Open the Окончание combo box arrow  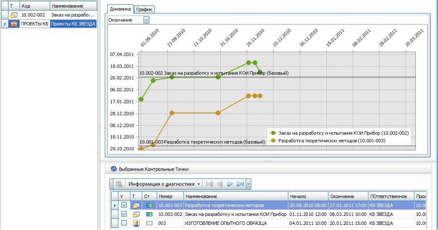point(146,20)
